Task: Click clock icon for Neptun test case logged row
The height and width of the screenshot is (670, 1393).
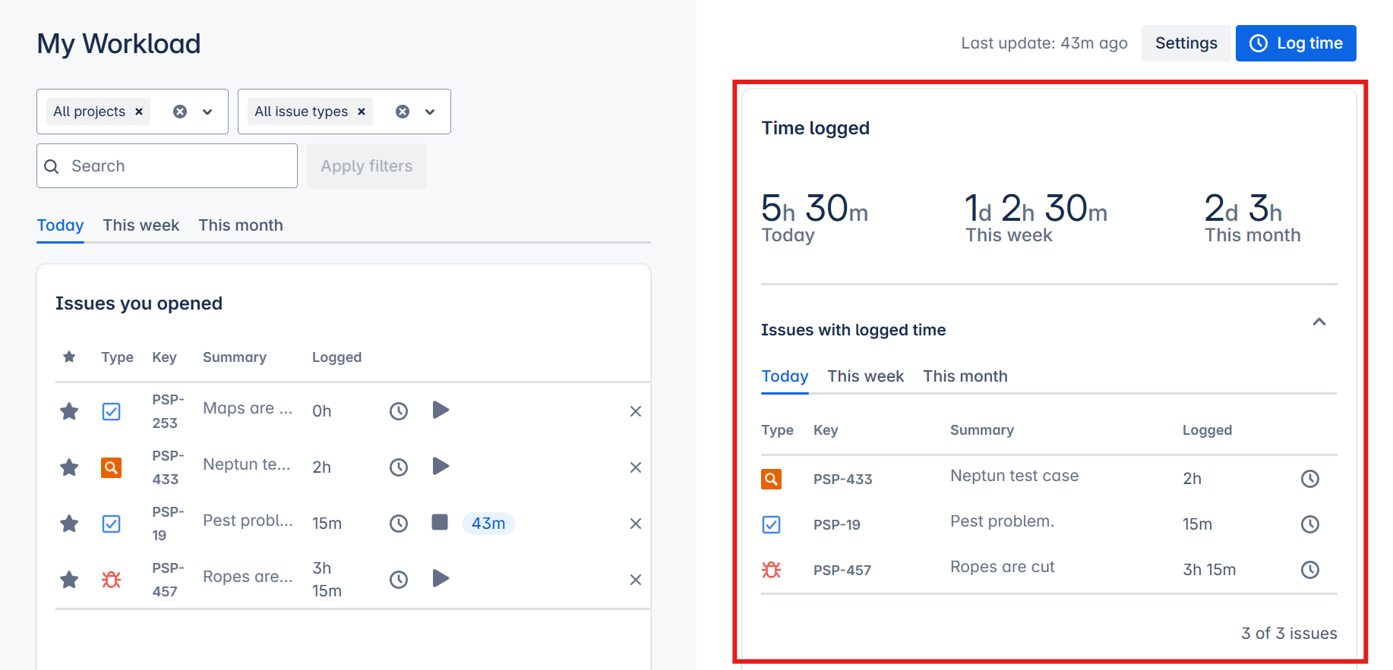Action: (1310, 479)
